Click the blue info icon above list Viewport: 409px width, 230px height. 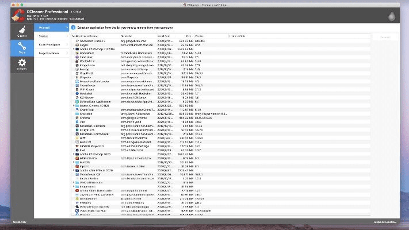pos(74,27)
